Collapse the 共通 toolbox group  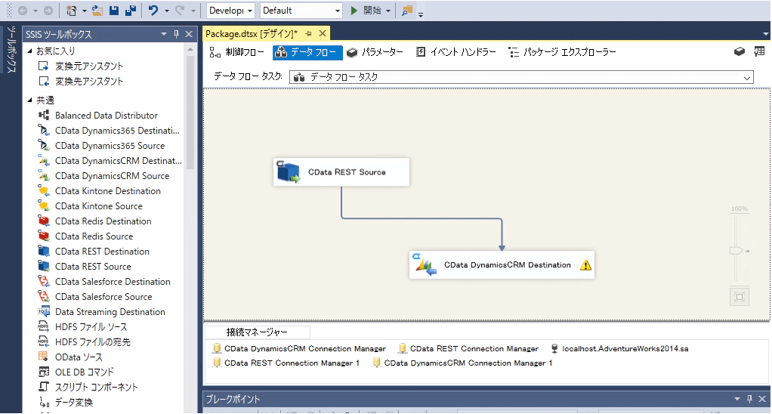click(29, 100)
